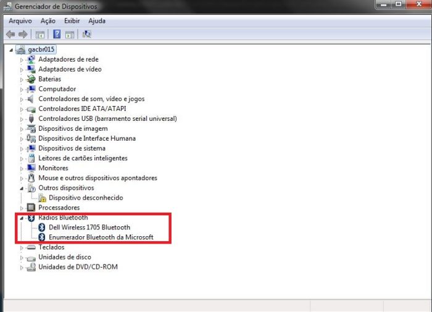432x312 pixels.
Task: Open the Ação menu
Action: 48,21
